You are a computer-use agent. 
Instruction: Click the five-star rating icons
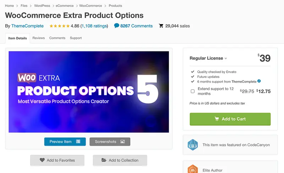(59, 26)
